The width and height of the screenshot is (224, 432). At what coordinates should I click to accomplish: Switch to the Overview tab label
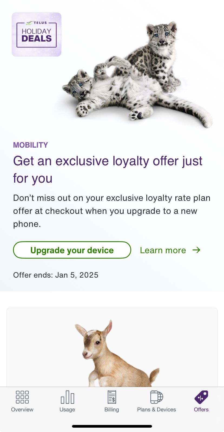[x=22, y=409]
